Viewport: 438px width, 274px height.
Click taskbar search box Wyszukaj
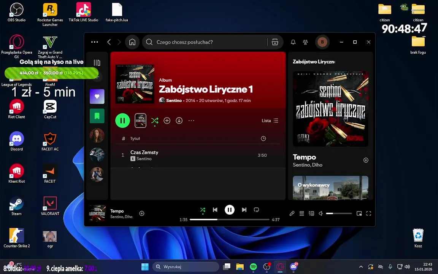[186, 267]
